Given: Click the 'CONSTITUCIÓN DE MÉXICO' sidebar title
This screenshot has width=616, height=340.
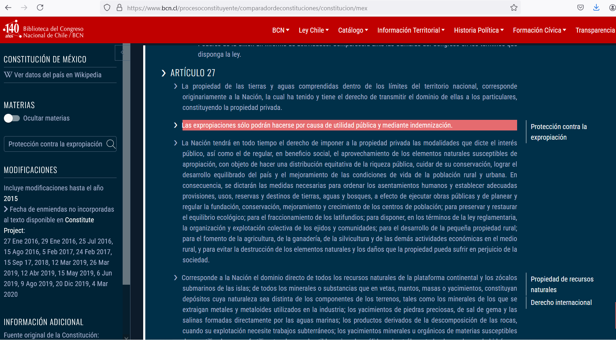Looking at the screenshot, I should click(45, 59).
